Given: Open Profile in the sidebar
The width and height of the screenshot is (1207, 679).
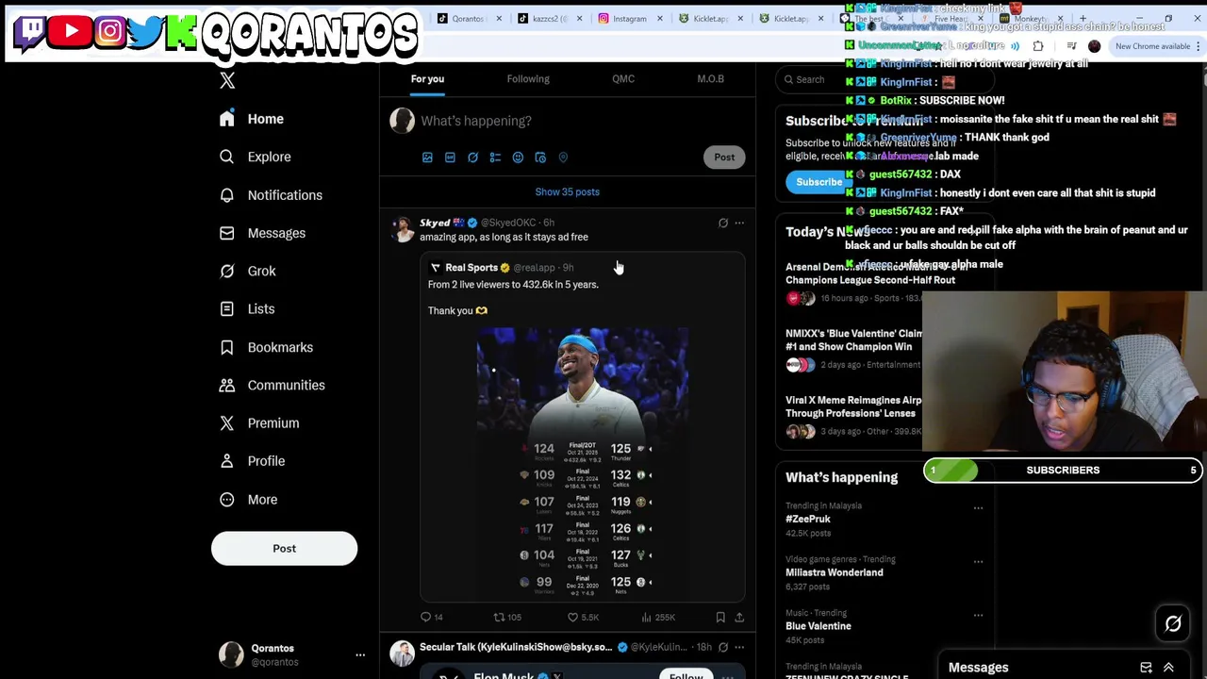Looking at the screenshot, I should pyautogui.click(x=253, y=461).
